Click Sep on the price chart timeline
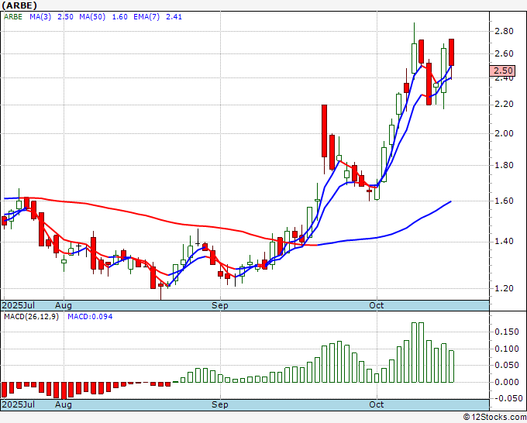Image resolution: width=527 pixels, height=423 pixels. point(220,305)
